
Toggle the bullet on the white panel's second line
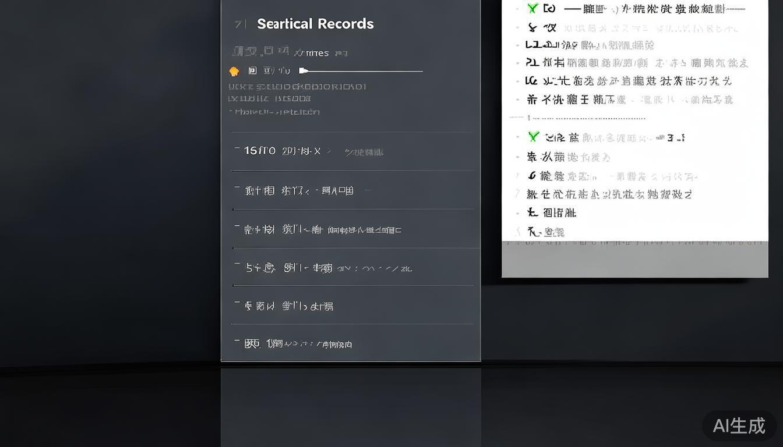point(517,27)
